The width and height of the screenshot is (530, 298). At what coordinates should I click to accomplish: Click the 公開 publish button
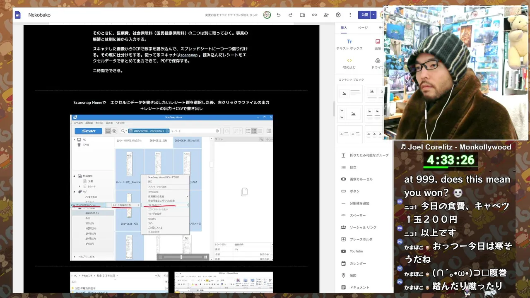364,15
